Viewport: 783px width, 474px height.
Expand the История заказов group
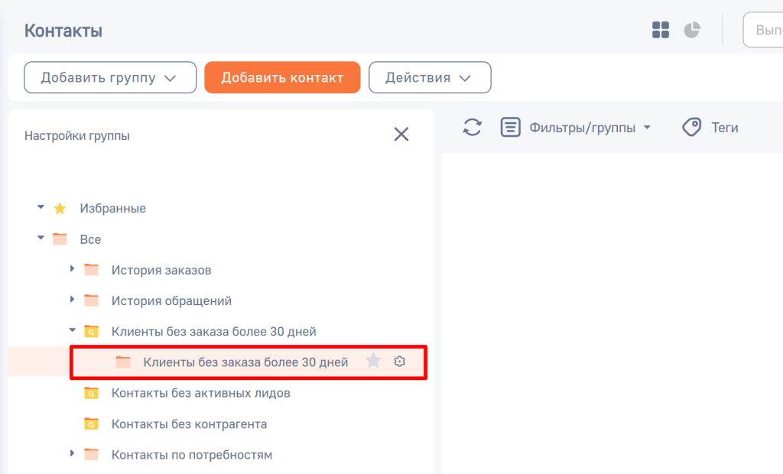pyautogui.click(x=72, y=269)
